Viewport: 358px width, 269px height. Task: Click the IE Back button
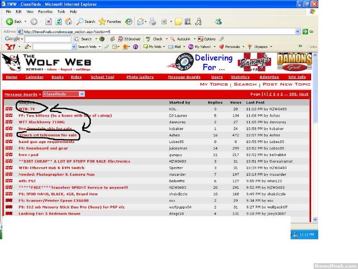(13, 22)
